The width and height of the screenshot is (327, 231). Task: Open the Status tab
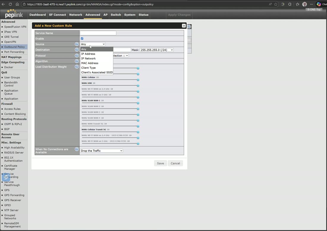pyautogui.click(x=144, y=15)
